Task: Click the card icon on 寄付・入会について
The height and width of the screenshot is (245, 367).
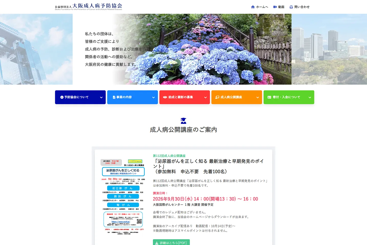Action: (269, 97)
